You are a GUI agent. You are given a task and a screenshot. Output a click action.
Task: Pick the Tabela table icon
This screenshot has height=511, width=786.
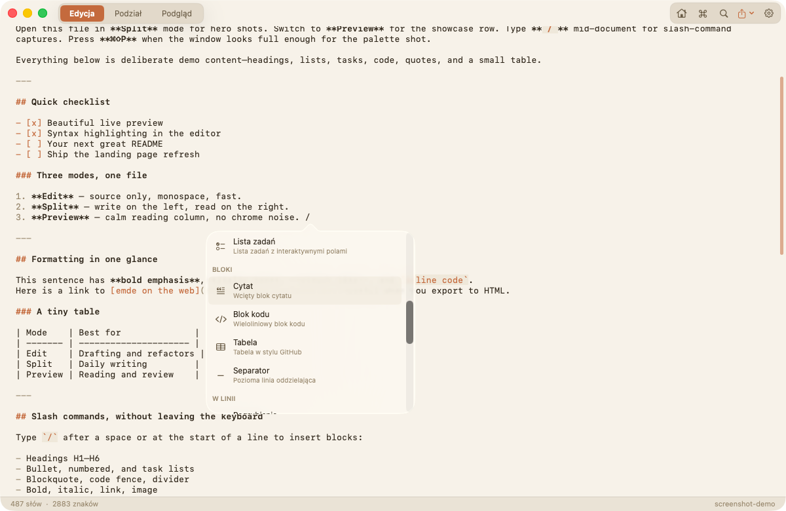pyautogui.click(x=221, y=347)
